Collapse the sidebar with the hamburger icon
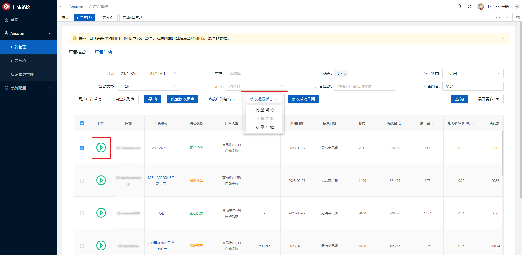 pos(62,7)
